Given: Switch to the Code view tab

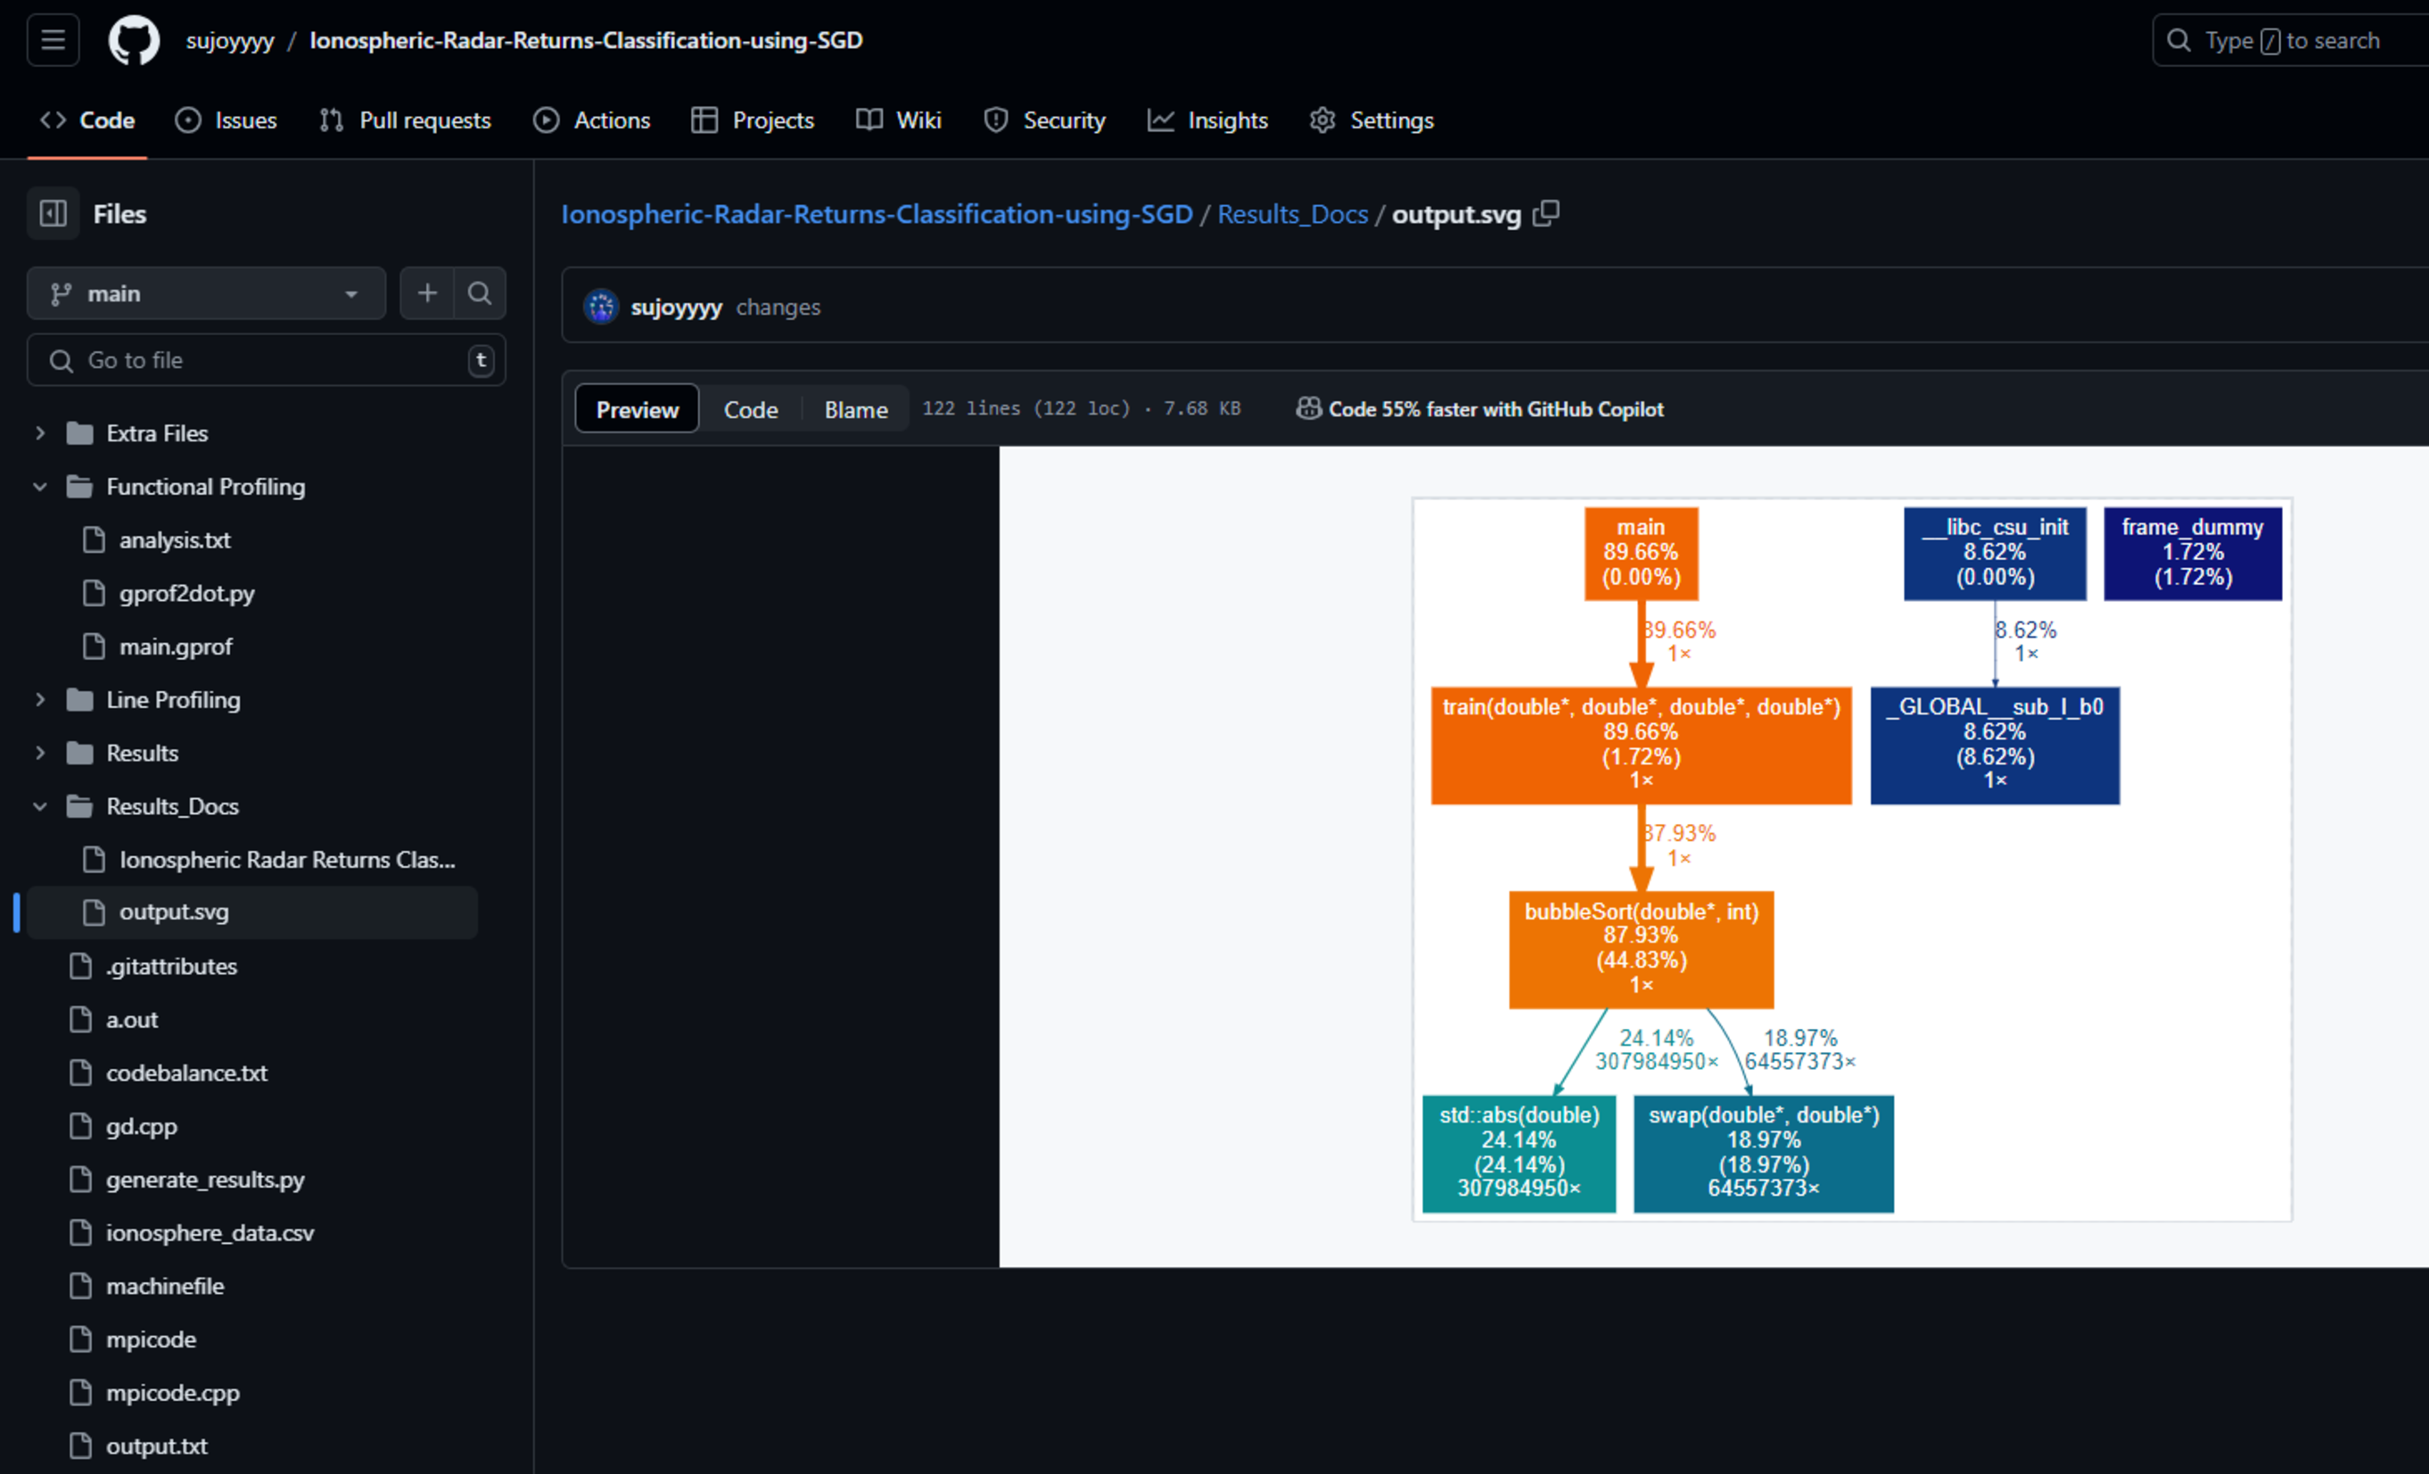Looking at the screenshot, I should (750, 408).
